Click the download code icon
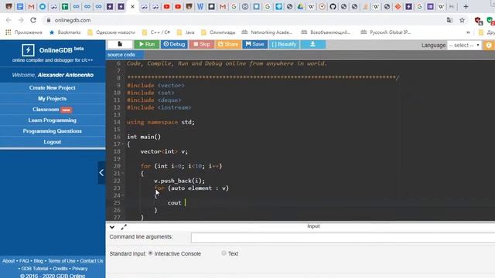Screen dimensions: 495x278 click(312, 45)
